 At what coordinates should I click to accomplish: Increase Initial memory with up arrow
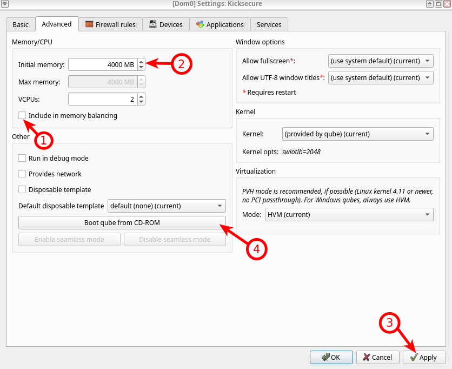[141, 62]
